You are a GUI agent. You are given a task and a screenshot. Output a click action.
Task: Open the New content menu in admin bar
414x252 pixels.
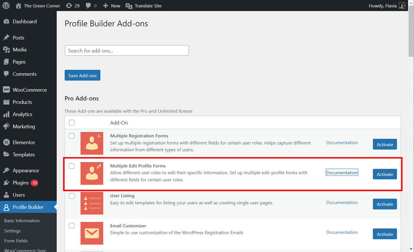[x=112, y=6]
